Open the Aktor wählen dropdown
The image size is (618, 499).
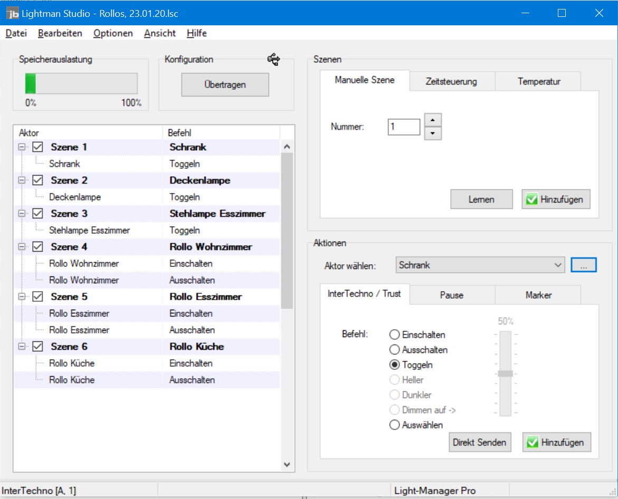(480, 265)
